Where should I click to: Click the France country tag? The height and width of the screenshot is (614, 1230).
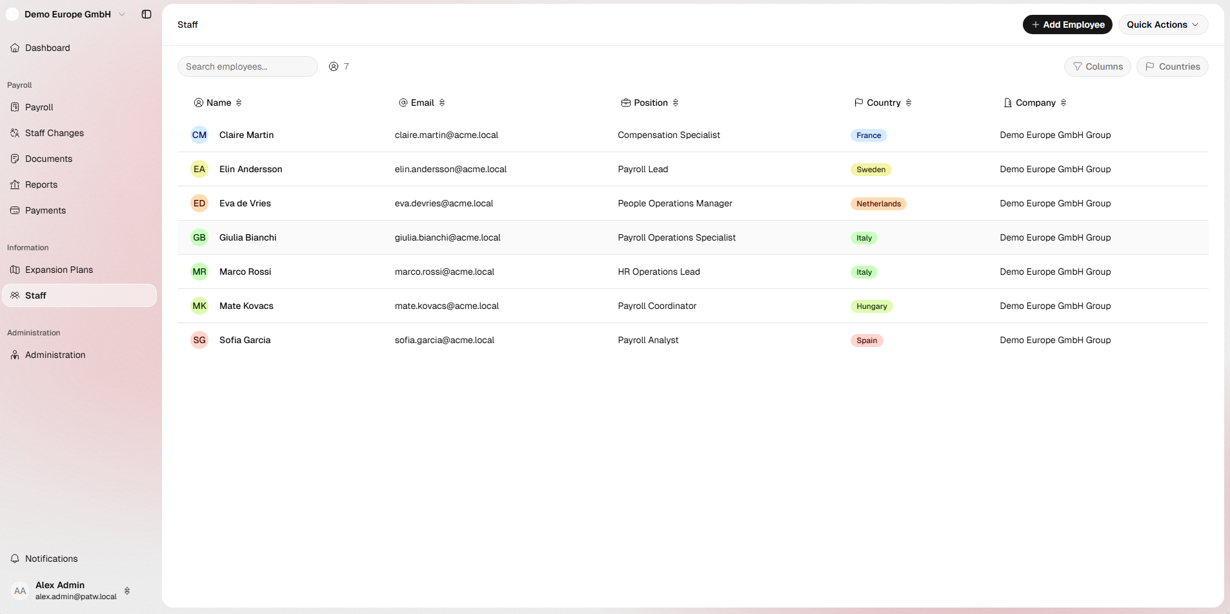coord(869,135)
